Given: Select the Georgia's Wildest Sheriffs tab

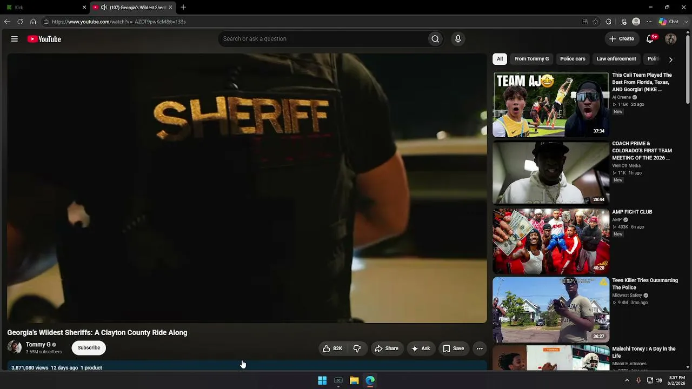Looking at the screenshot, I should (133, 8).
